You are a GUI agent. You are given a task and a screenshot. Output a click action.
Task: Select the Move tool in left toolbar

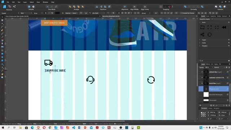[2, 17]
